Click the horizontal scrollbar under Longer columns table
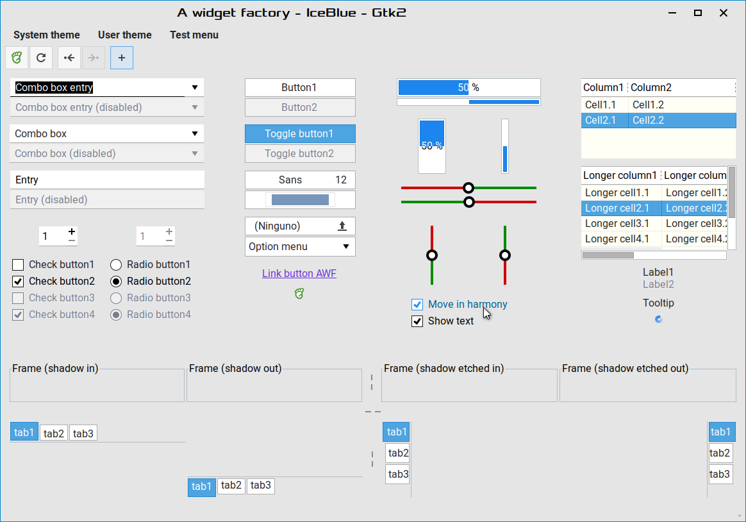The height and width of the screenshot is (522, 746). [654, 255]
